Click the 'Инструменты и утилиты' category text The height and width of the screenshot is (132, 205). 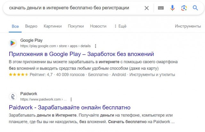tap(152, 75)
